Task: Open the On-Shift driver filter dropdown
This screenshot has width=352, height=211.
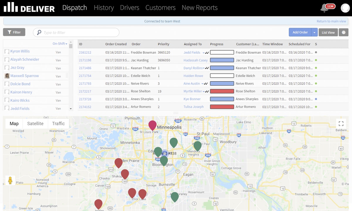Action: click(60, 44)
